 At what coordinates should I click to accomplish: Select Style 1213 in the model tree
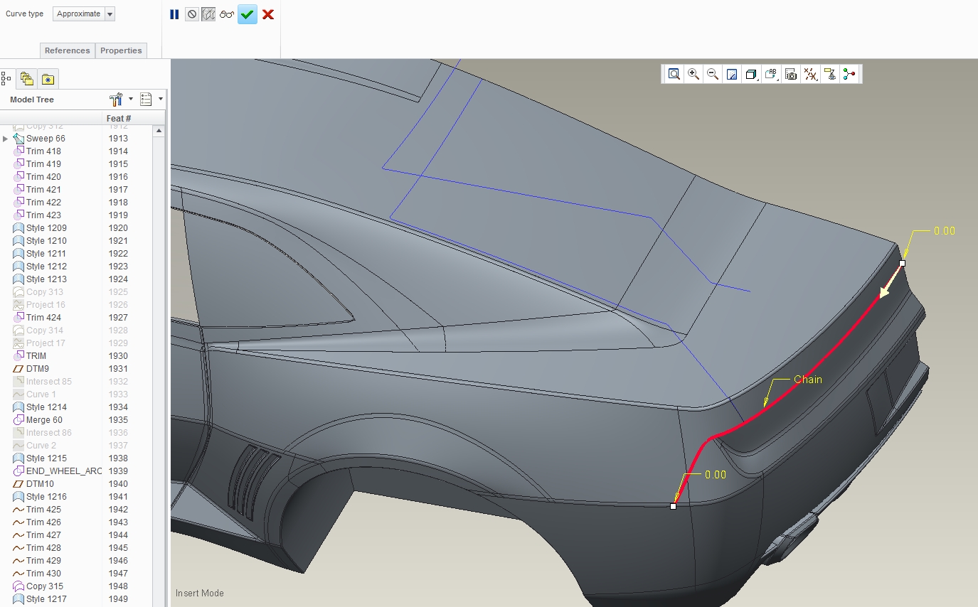point(46,279)
